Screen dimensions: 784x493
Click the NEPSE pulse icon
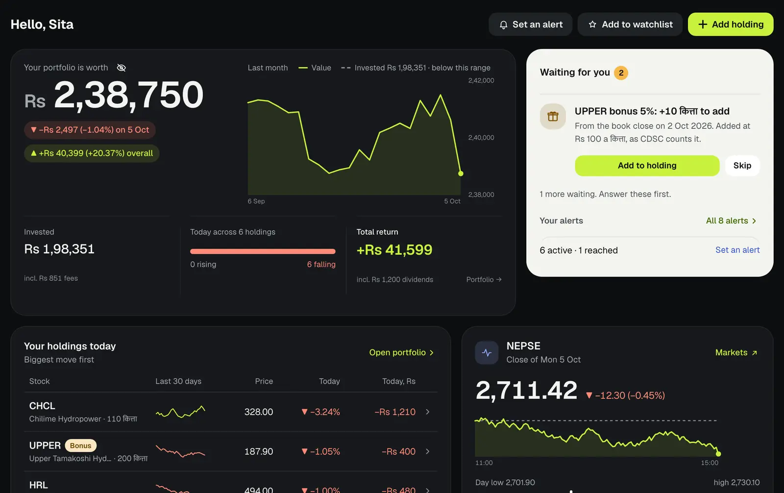click(487, 353)
